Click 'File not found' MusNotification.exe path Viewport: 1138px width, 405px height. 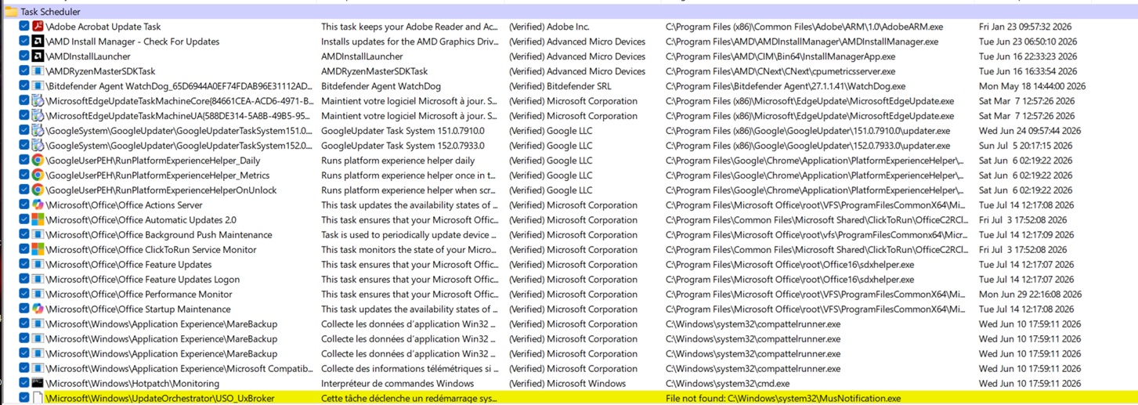click(x=783, y=399)
